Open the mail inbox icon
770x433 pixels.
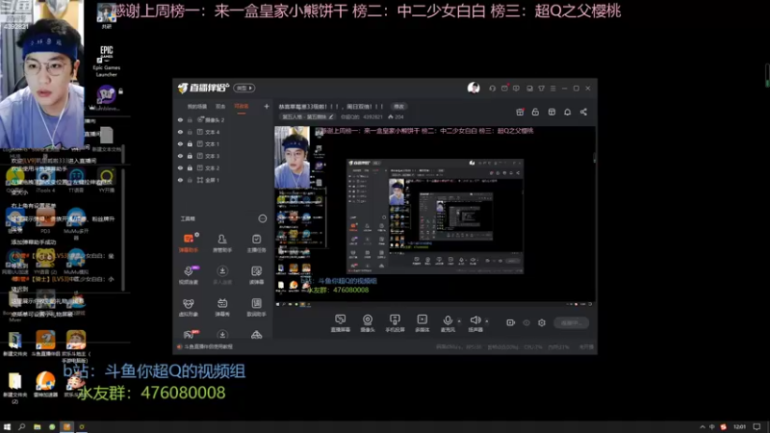(504, 89)
